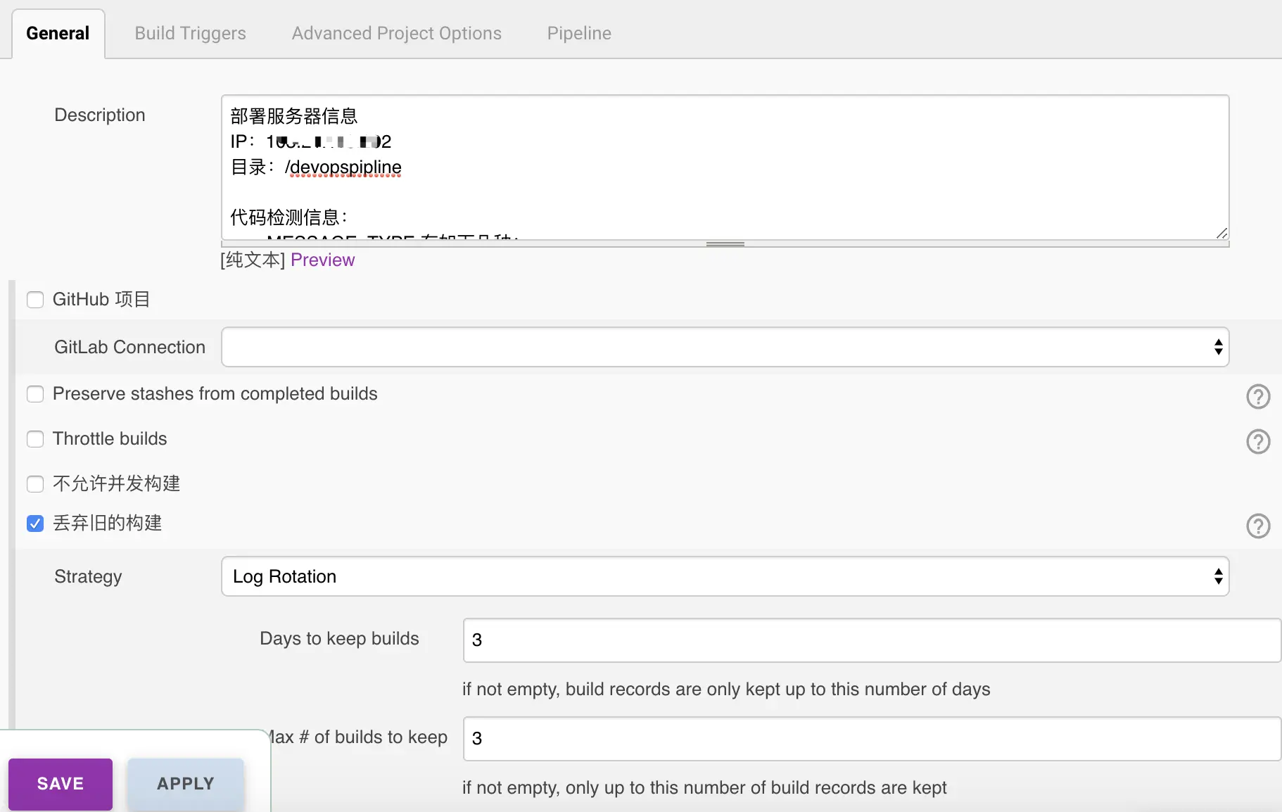Enable the GitHub 项目 checkbox
Screen dimensions: 1282x812
coord(35,300)
